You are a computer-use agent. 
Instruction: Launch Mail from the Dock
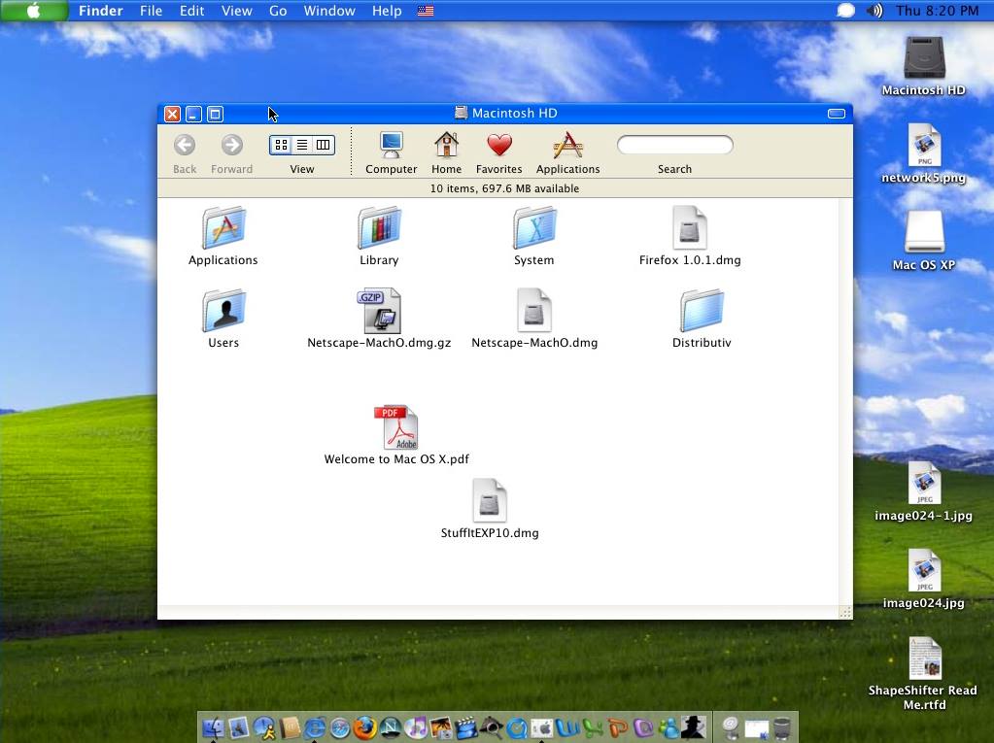coord(238,727)
